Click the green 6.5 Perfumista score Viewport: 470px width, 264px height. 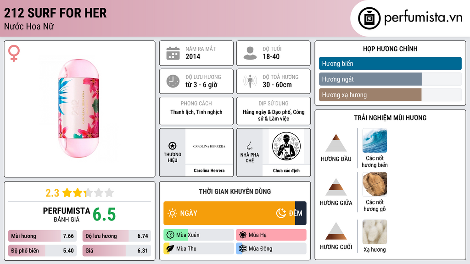pos(104,214)
